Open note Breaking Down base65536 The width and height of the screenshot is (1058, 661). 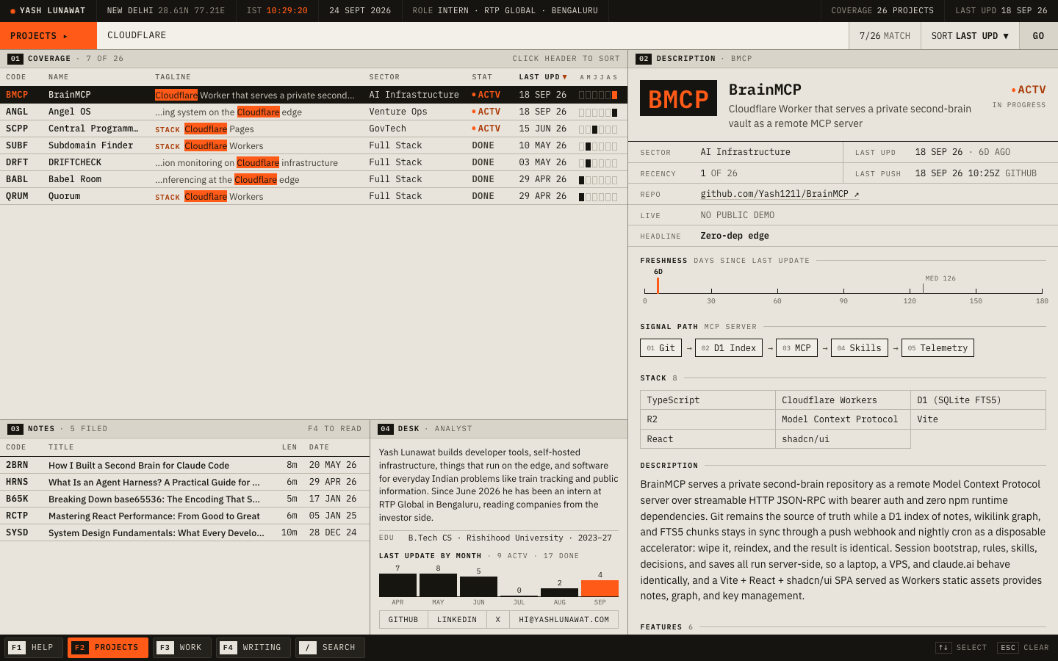point(184,499)
